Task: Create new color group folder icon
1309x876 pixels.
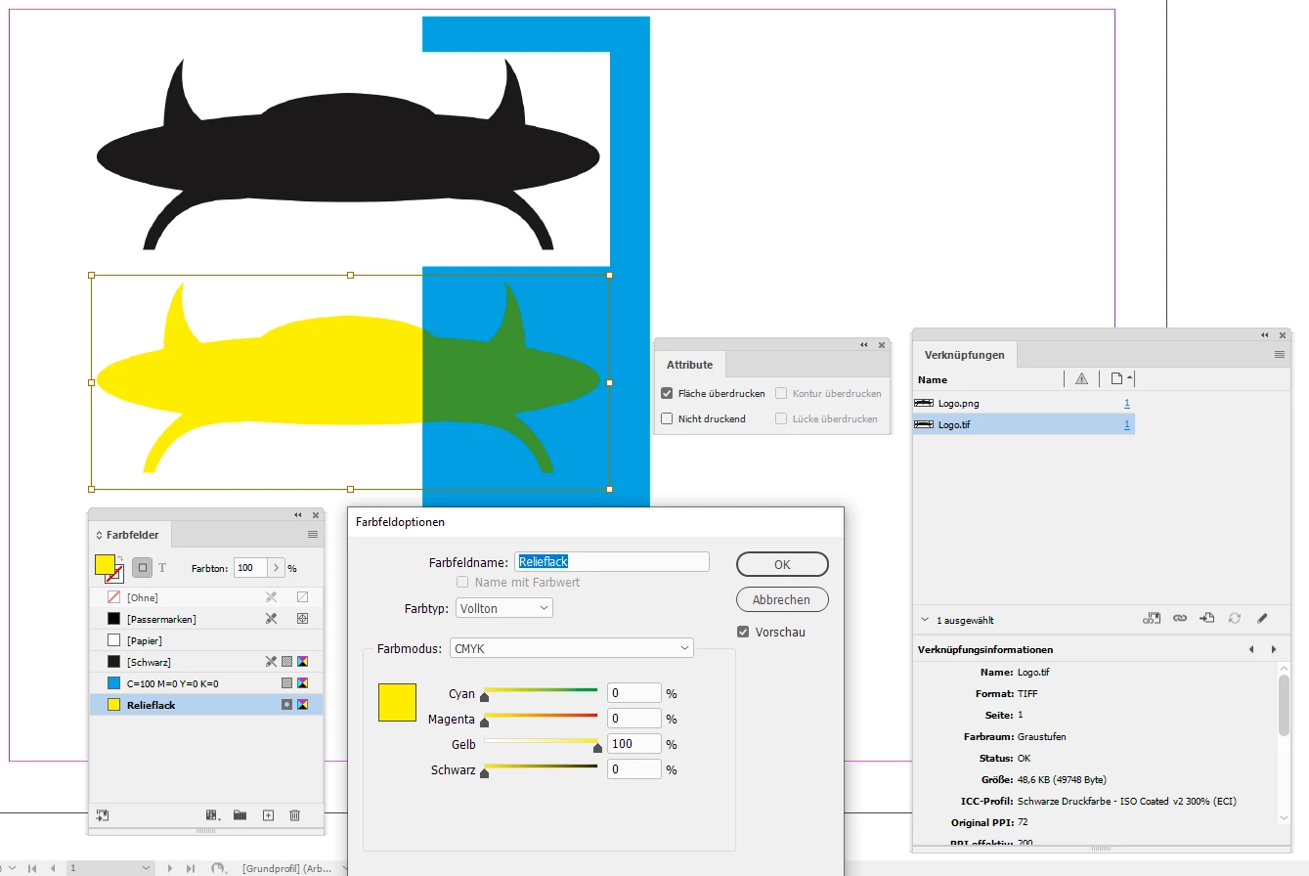Action: click(x=240, y=814)
